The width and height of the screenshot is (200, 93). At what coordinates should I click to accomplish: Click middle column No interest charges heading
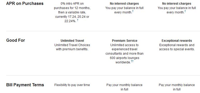point(124,4)
